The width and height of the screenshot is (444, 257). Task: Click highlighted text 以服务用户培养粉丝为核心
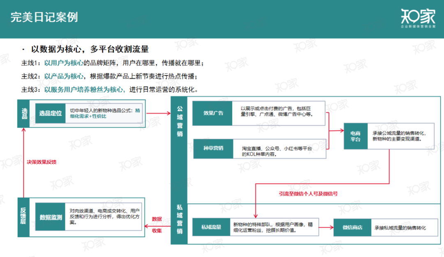coord(83,89)
